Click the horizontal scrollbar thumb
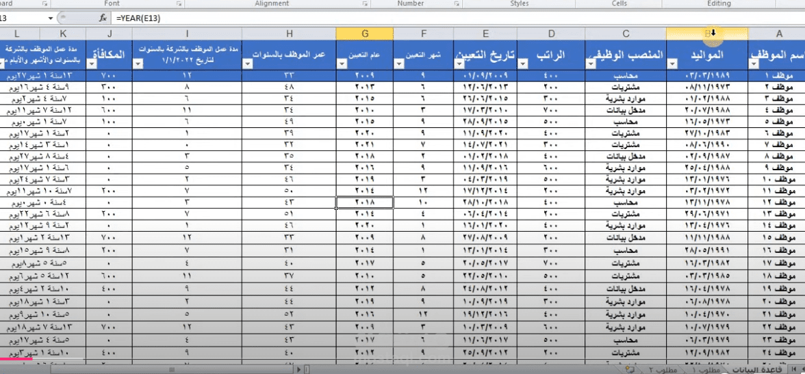Viewport: 805px width, 374px height. 171,369
